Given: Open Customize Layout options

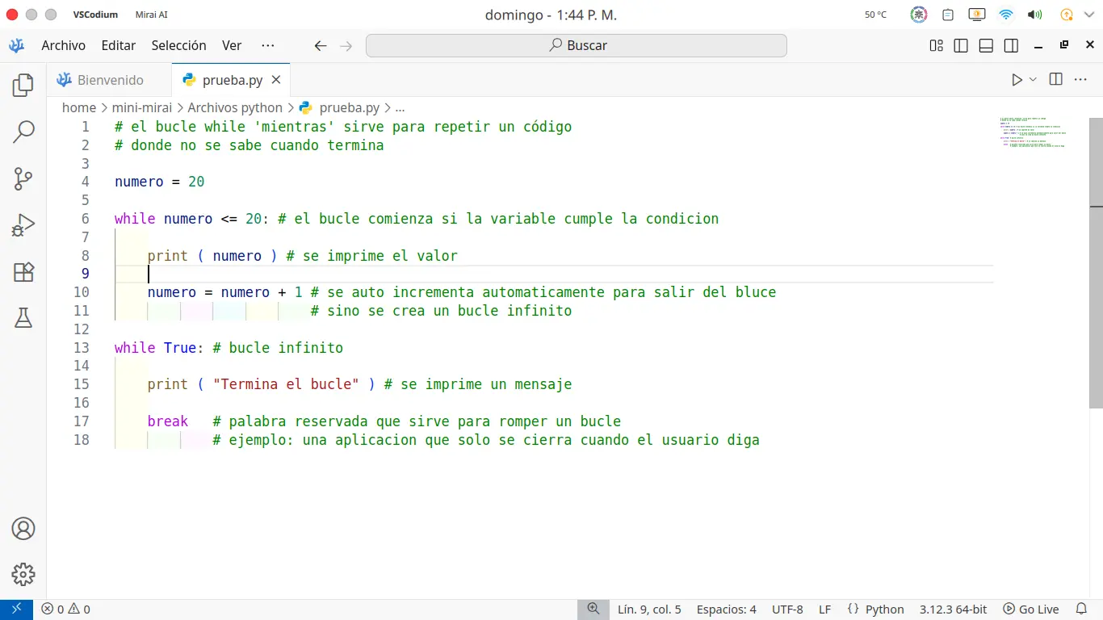Looking at the screenshot, I should point(937,46).
